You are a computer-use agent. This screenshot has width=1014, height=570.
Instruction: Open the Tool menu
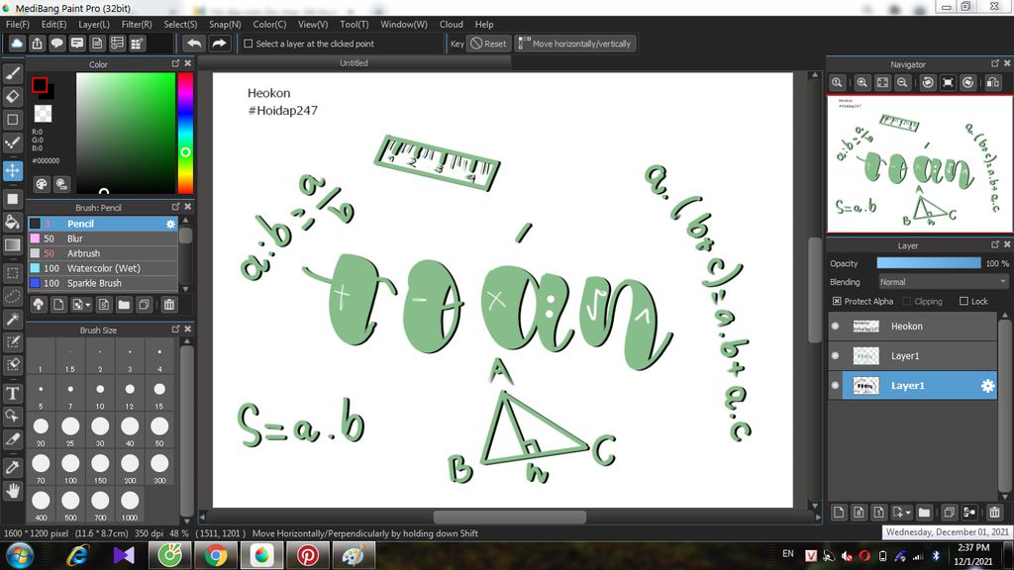(354, 24)
